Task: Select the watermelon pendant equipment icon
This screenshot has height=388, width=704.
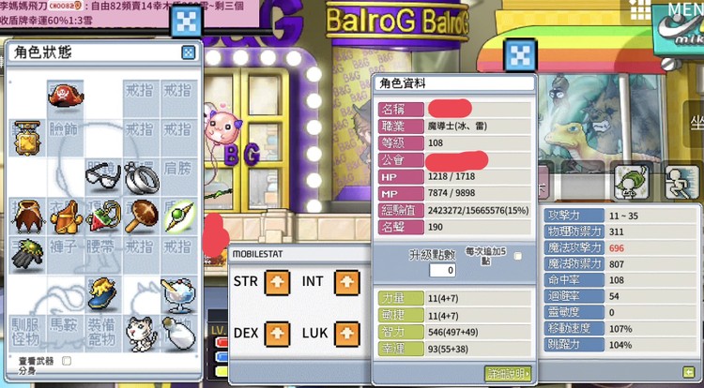Action: point(103,216)
